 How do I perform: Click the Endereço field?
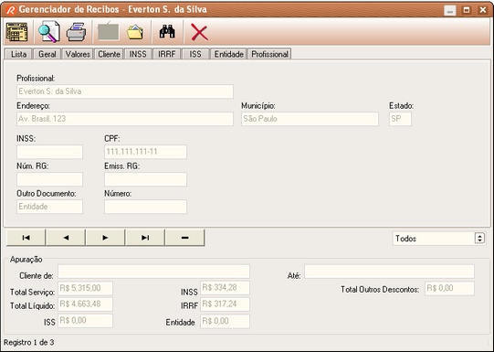click(x=125, y=119)
